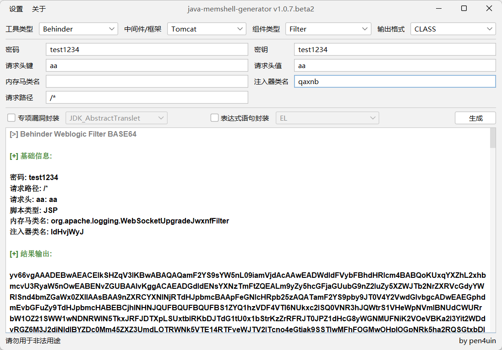Image resolution: width=502 pixels, height=350 pixels.
Task: Click the 基础信息 section heading
Action: 31,156
